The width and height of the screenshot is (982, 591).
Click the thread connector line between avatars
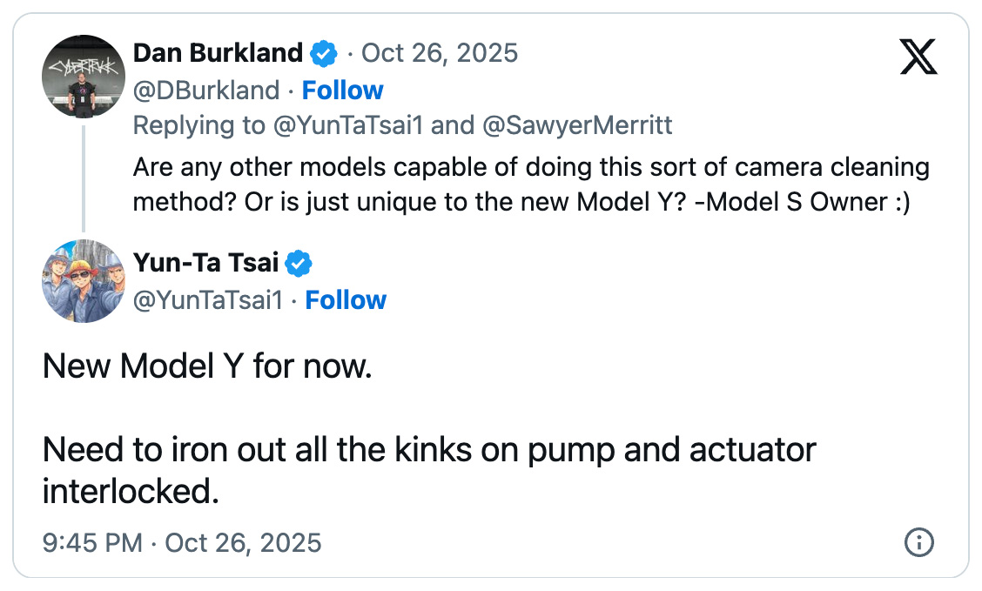click(84, 178)
